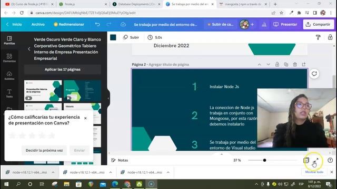Screen dimensions: 337x189
Task: Expand options for third node-v18.12.1 download
Action: (168, 172)
